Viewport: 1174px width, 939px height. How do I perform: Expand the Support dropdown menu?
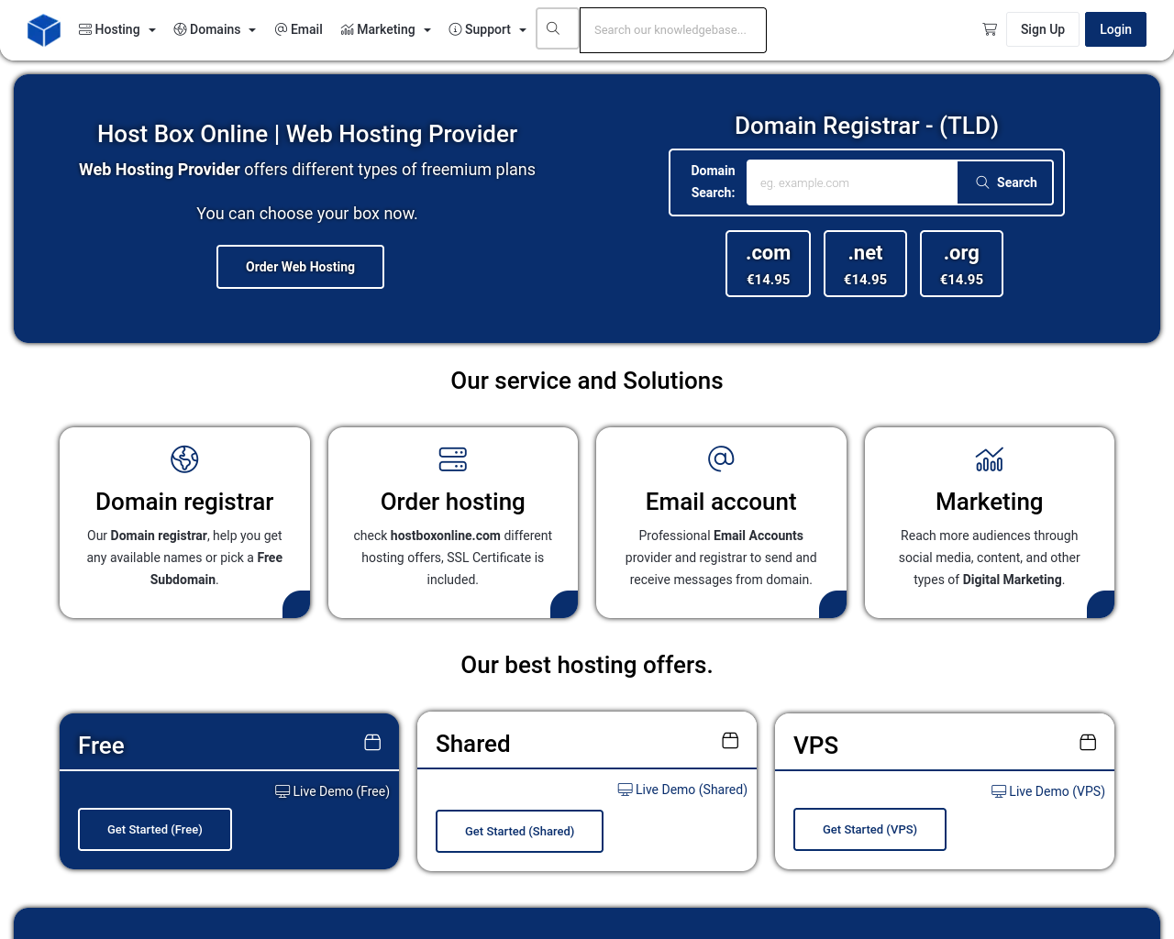(x=487, y=29)
